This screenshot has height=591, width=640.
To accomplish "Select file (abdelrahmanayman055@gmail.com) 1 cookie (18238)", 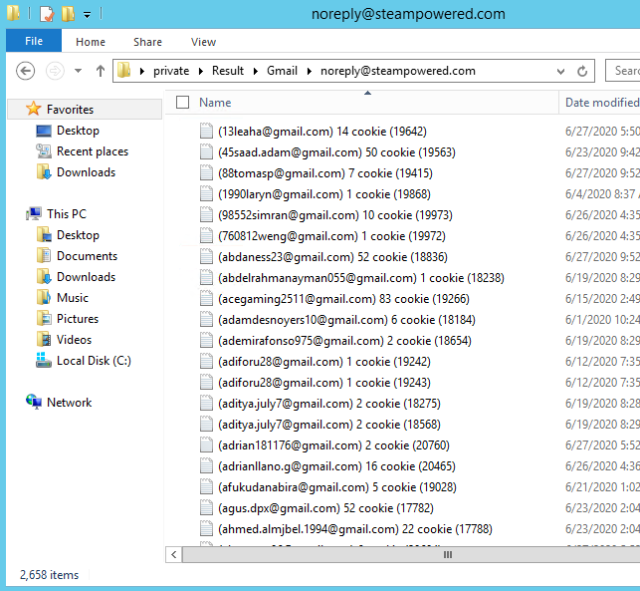I will pyautogui.click(x=361, y=278).
